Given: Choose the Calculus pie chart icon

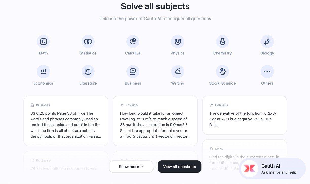Looking at the screenshot, I should point(133,42).
